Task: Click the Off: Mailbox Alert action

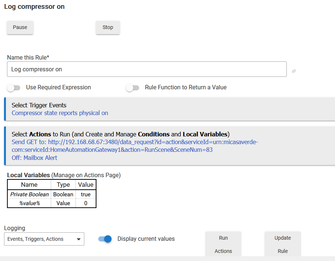Action: [35, 158]
